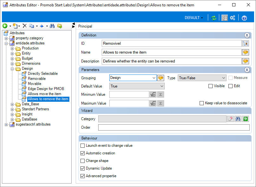Click the Name input field

172,52
